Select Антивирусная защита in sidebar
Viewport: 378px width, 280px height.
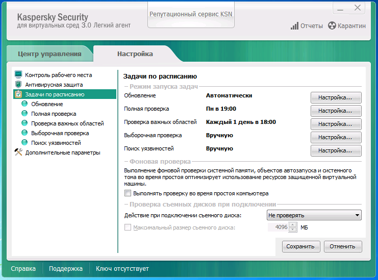pos(54,85)
